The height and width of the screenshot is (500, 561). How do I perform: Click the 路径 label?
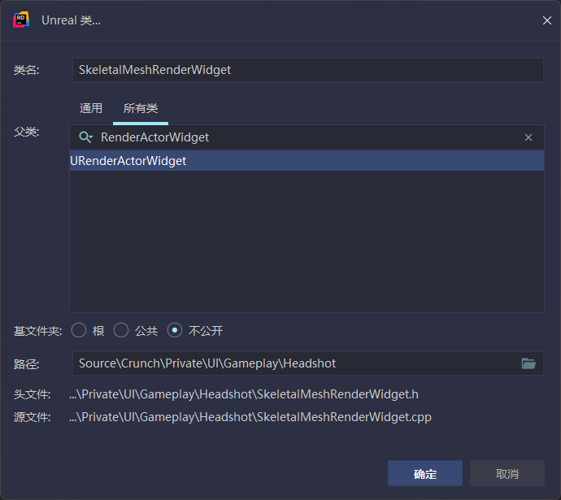pyautogui.click(x=27, y=364)
